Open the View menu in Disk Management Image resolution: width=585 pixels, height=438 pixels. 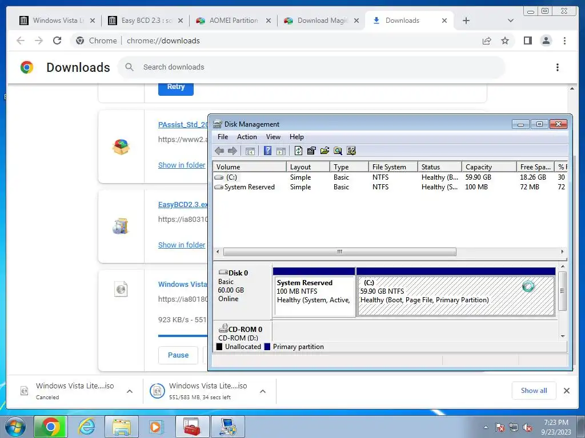pyautogui.click(x=273, y=137)
